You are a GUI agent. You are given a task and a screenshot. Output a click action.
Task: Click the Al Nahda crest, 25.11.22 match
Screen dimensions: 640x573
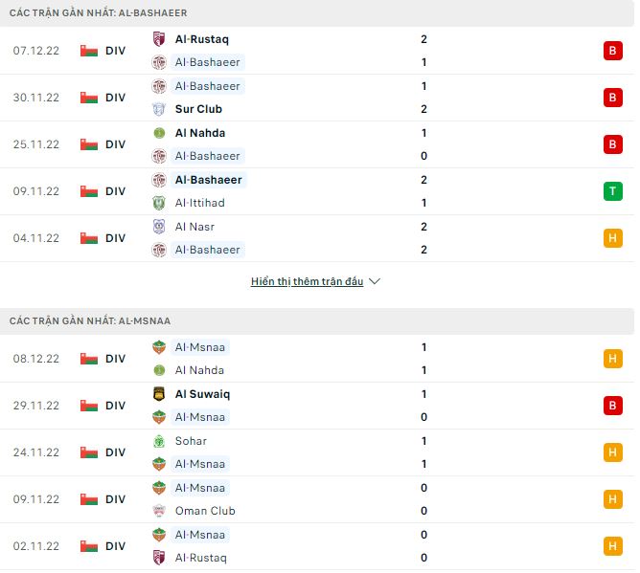click(159, 133)
